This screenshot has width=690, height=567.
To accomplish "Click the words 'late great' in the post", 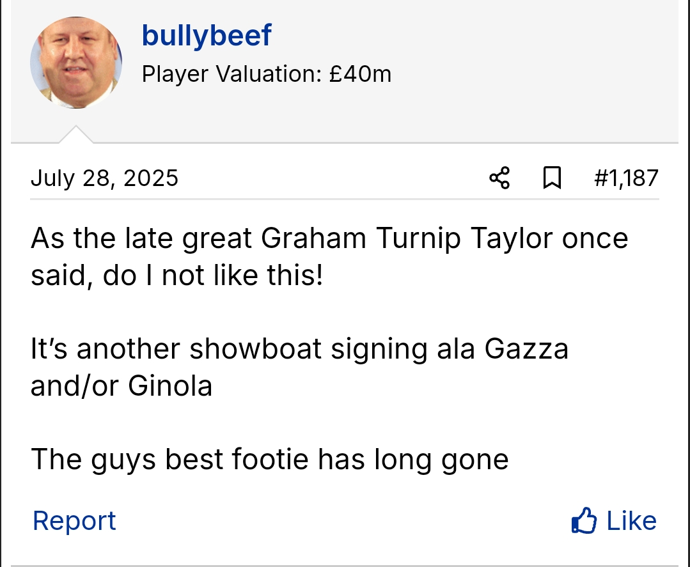I will click(180, 238).
